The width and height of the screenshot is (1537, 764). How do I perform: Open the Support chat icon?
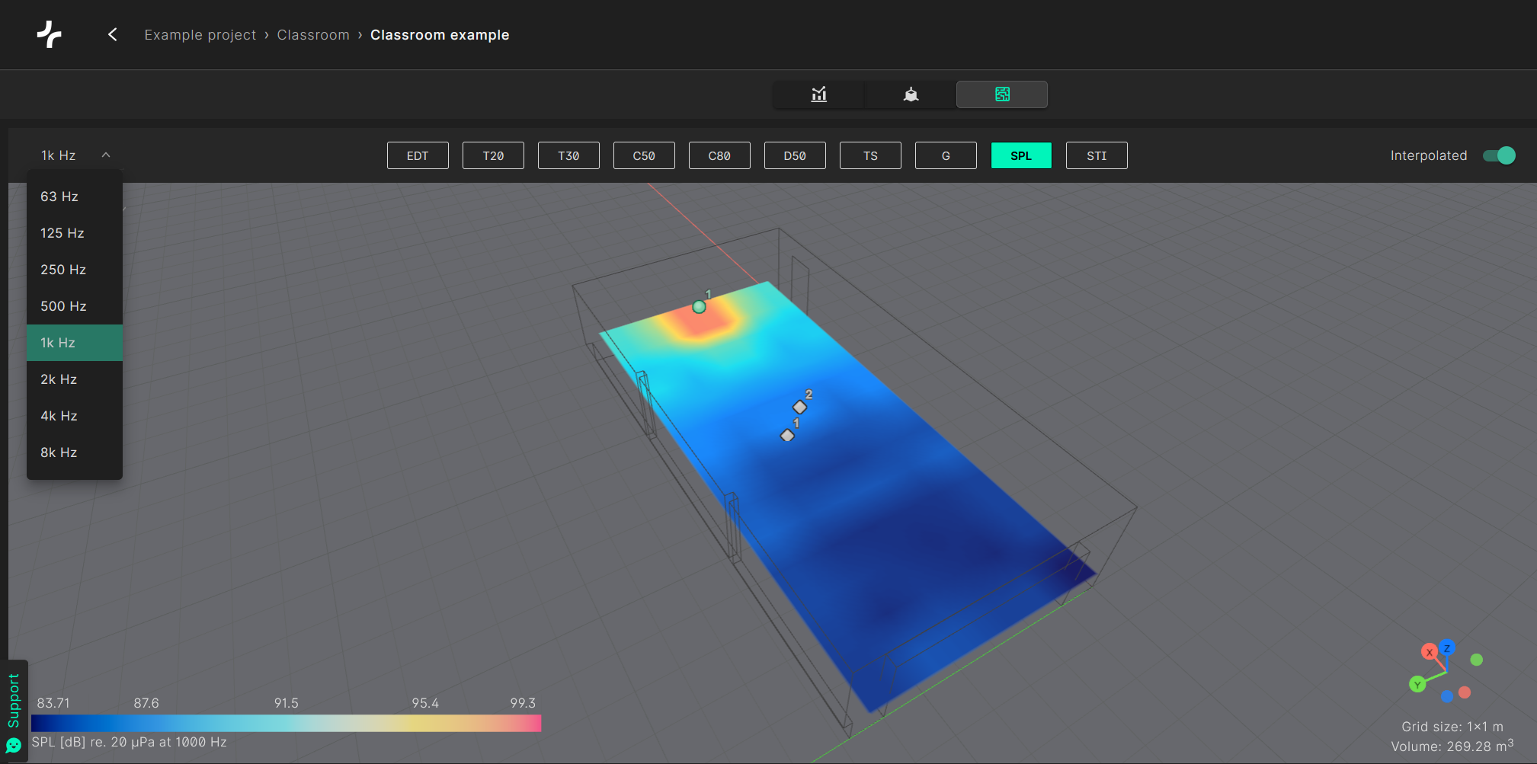(14, 745)
